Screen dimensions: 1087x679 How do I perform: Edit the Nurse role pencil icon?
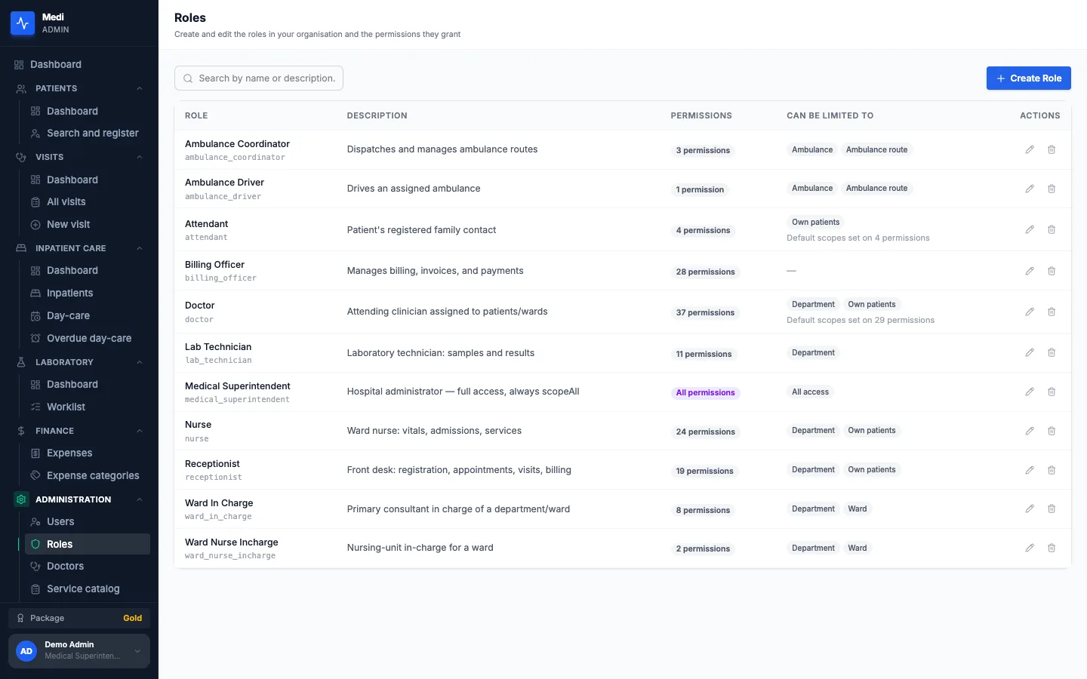pos(1030,431)
